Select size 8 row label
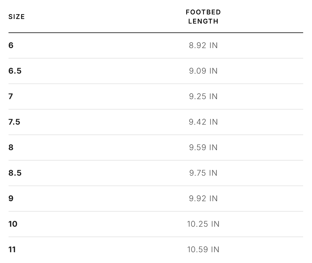This screenshot has width=312, height=263. pos(11,147)
